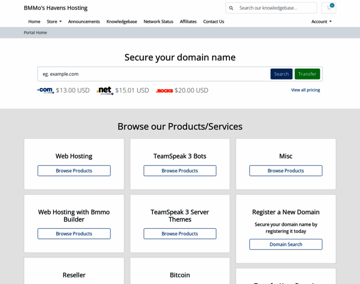The width and height of the screenshot is (360, 284).
Task: Open the Announcements menu item
Action: click(x=84, y=21)
